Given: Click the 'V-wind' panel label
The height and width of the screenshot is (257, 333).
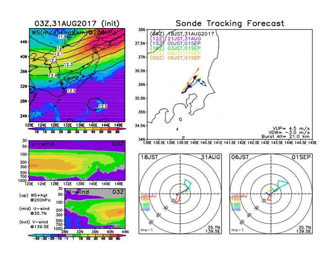Looking at the screenshot, I should 78,192.
